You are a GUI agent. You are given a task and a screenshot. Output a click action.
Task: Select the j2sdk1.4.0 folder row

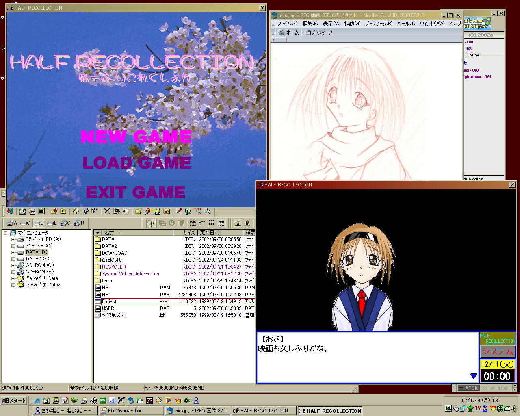[x=175, y=260]
